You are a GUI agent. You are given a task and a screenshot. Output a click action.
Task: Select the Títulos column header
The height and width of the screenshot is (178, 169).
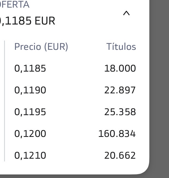[121, 47]
